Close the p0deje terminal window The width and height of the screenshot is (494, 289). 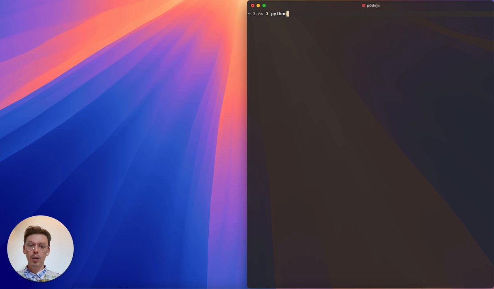tap(253, 5)
